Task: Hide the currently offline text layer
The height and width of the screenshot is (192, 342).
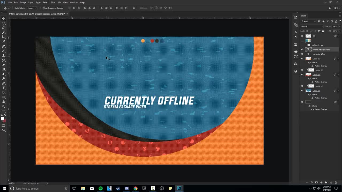Action: pos(302,54)
